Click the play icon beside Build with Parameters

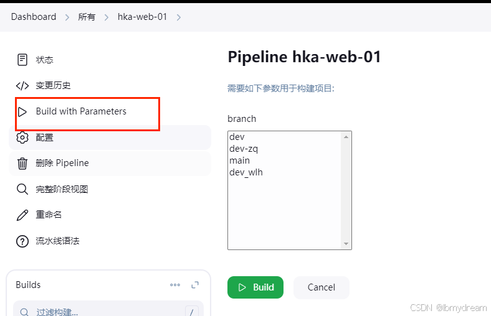pos(22,111)
